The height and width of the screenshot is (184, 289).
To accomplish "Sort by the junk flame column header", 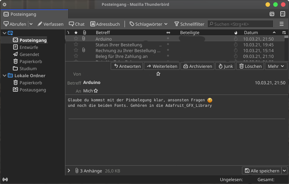I will [236, 33].
